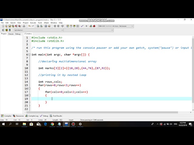The image size is (194, 145).
Task: Open the Help menu
Action: pyautogui.click(x=61, y=23)
